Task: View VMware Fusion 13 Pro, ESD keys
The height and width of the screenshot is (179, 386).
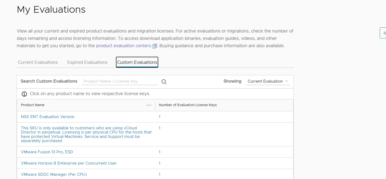Action: click(x=47, y=152)
